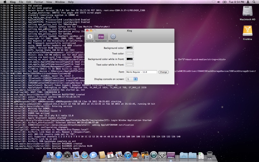Open iCal calendar from the Dock
Viewport: 259px width, 162px height.
pyautogui.click(x=110, y=155)
